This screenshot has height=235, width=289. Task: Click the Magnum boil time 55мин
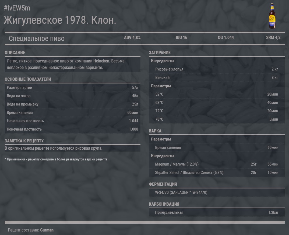click(x=273, y=164)
